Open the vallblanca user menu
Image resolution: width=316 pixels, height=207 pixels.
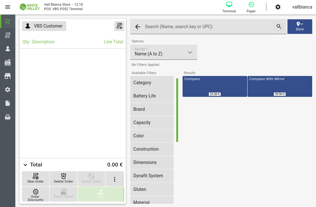tap(302, 7)
